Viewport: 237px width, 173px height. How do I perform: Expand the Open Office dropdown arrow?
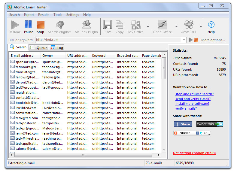click(x=176, y=27)
